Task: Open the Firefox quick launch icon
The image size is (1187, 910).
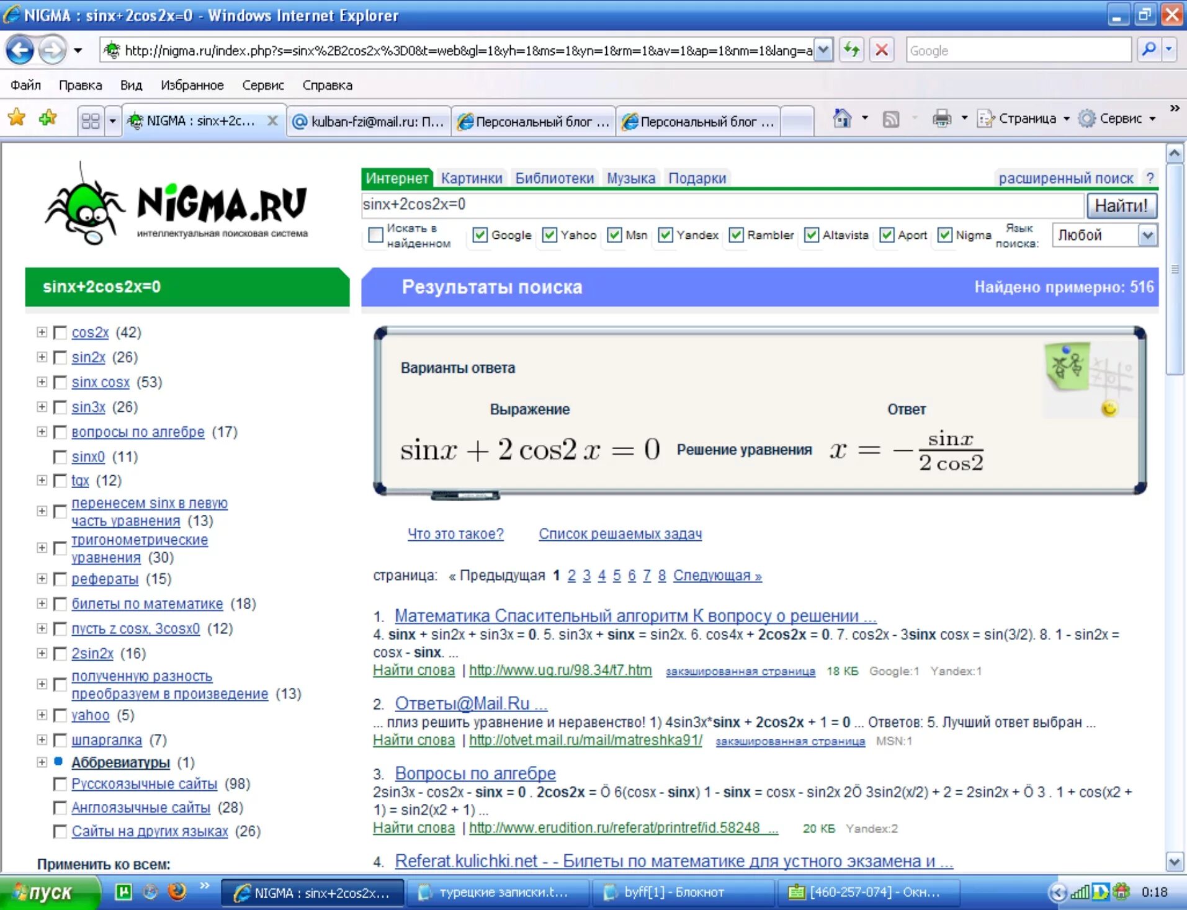Action: pyautogui.click(x=177, y=891)
